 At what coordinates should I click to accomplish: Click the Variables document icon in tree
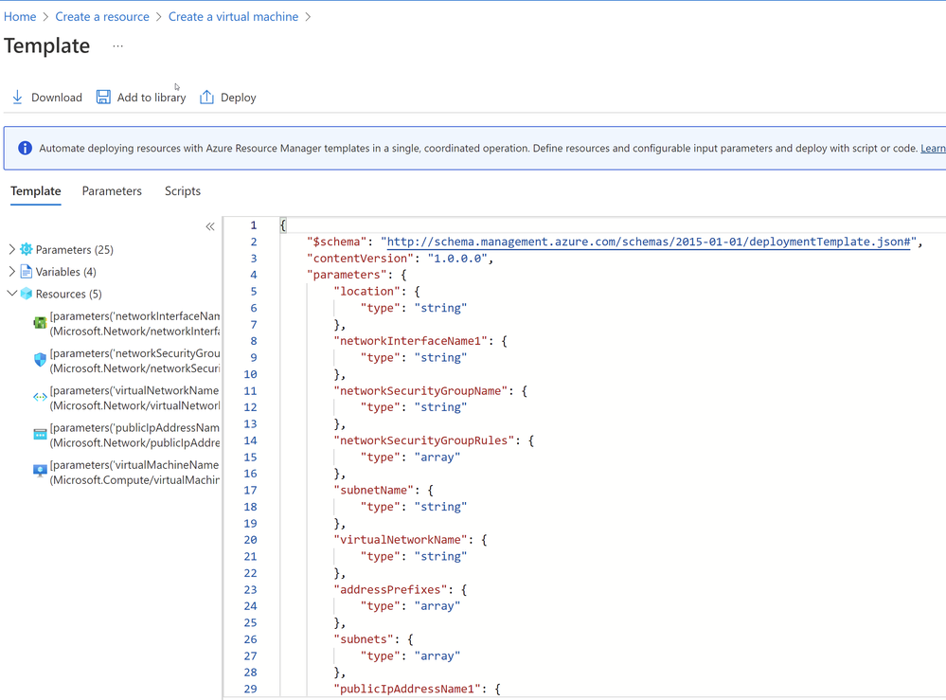pos(26,272)
